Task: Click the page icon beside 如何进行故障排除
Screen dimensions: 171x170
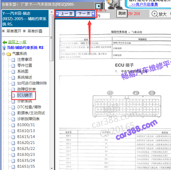Action: [13, 83]
